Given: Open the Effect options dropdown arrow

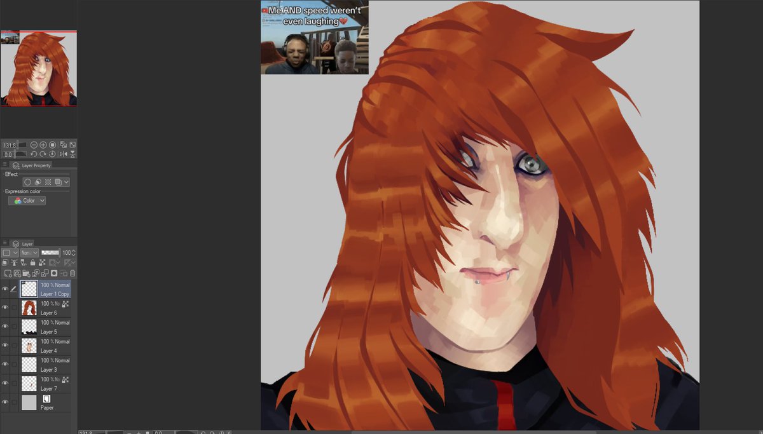Looking at the screenshot, I should (66, 182).
